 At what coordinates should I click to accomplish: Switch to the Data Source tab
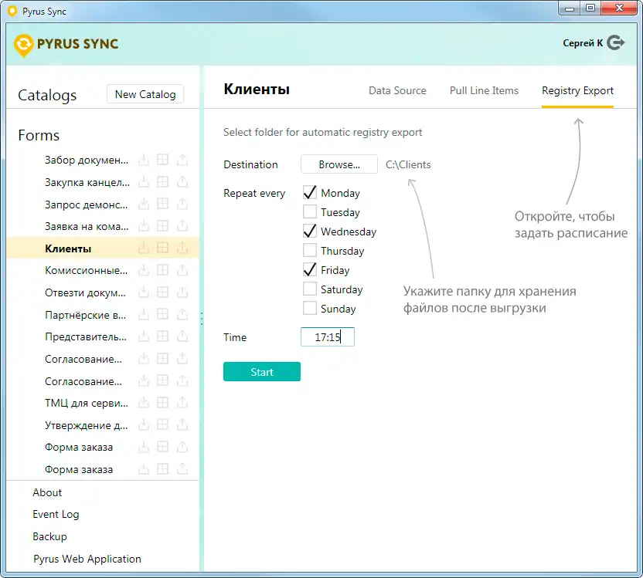click(397, 90)
